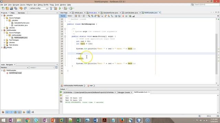Screen dimensions: 220x123
Task: Click the Shift Line Right icon
Action: coord(119,16)
